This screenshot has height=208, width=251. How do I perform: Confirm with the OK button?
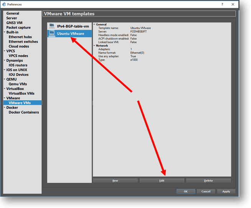(186, 191)
